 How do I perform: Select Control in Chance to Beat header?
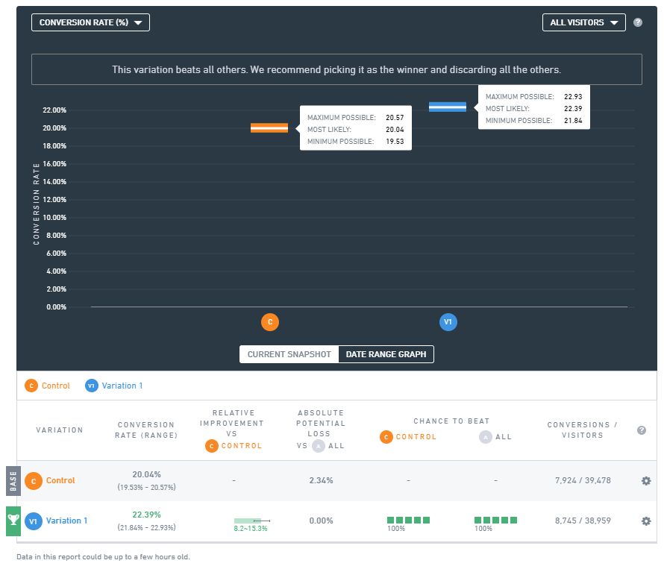click(408, 437)
